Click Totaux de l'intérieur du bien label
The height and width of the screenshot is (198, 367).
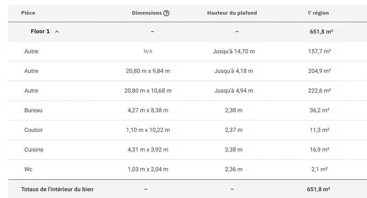click(x=57, y=189)
